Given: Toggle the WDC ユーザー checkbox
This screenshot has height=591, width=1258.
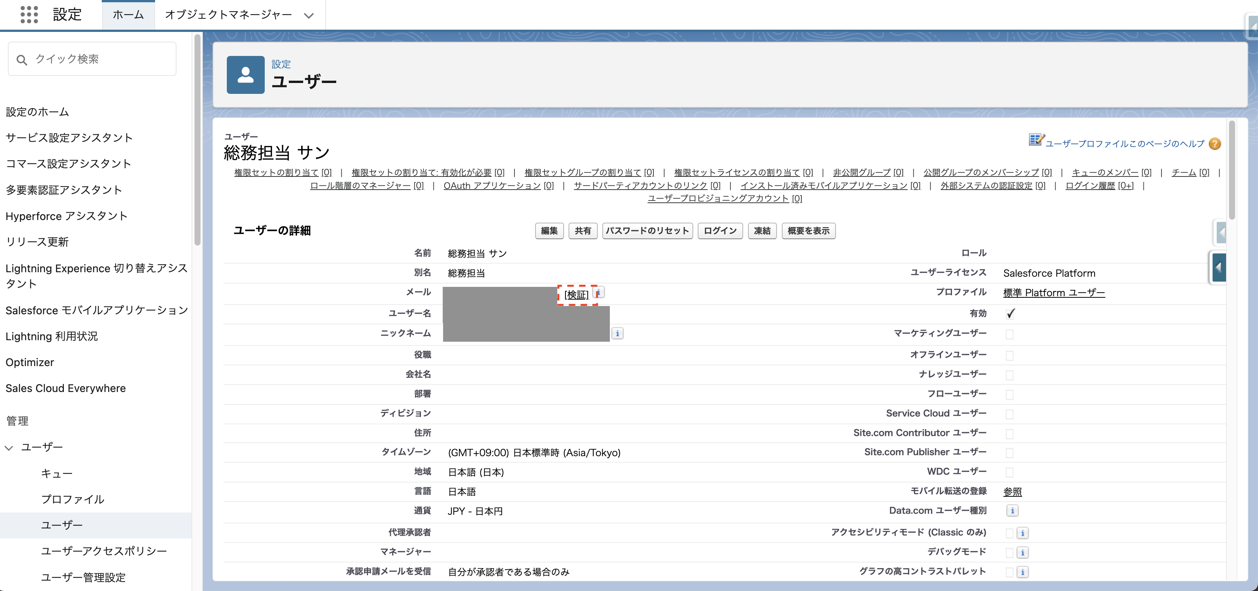Looking at the screenshot, I should tap(1009, 472).
